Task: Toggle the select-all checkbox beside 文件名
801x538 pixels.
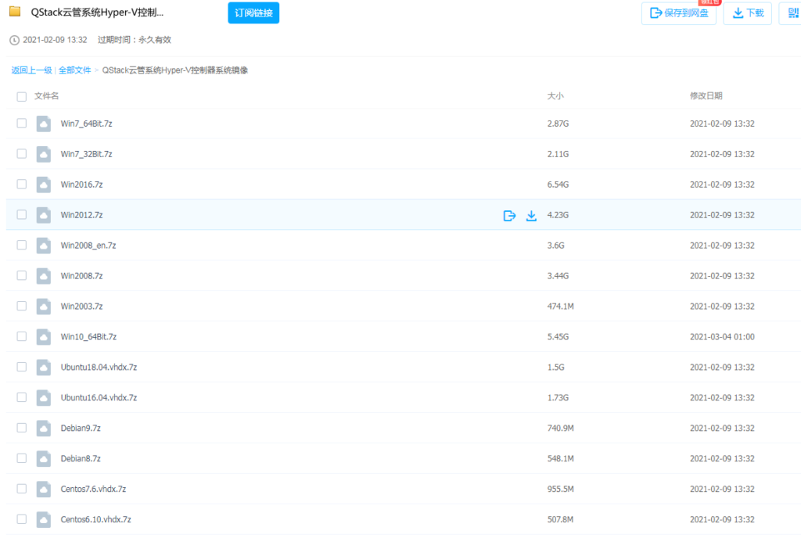Action: [21, 96]
